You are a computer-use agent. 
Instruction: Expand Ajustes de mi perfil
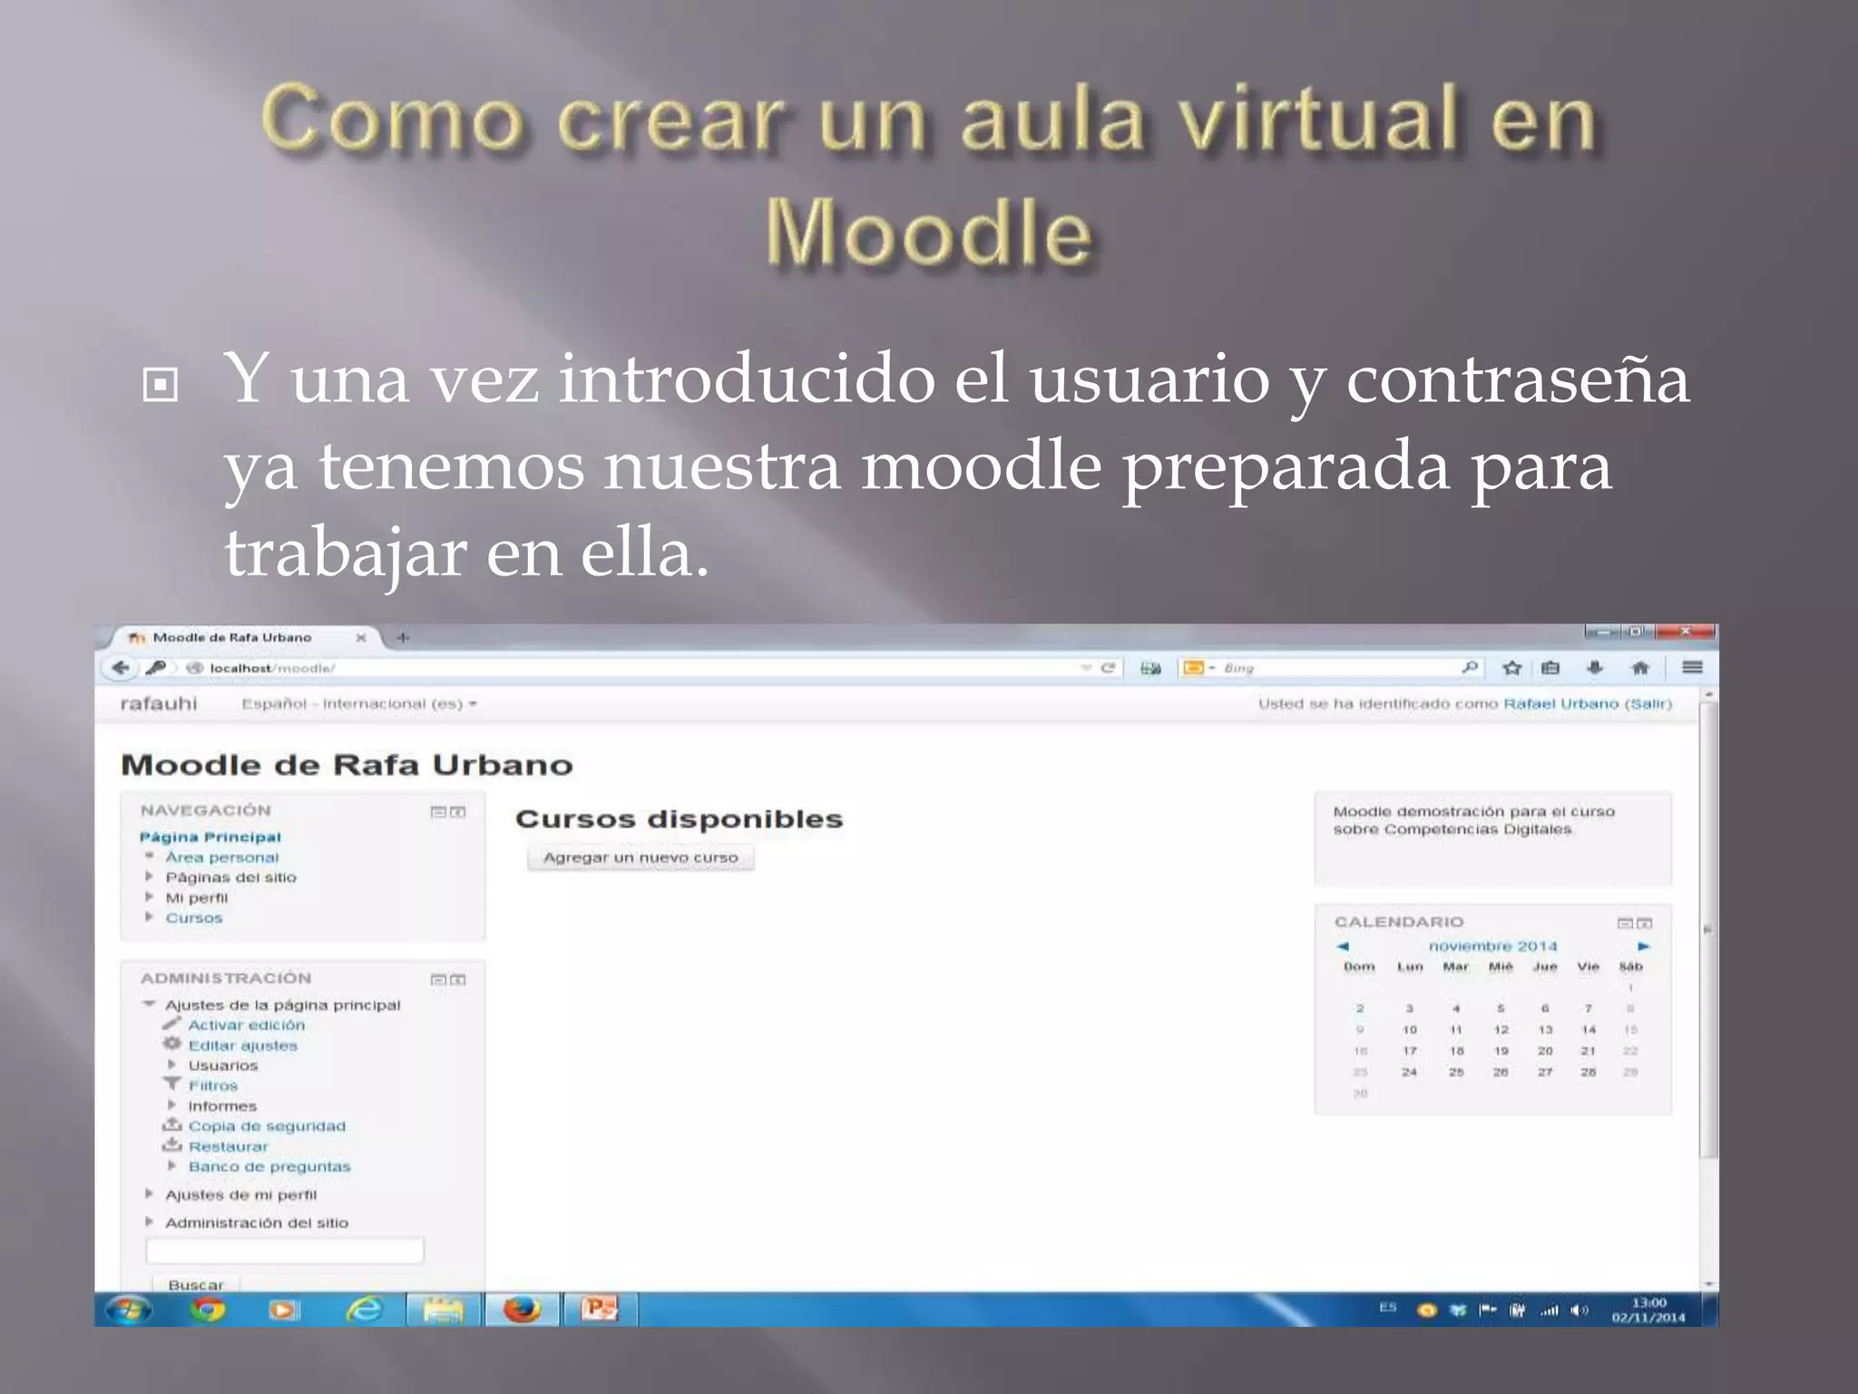coord(150,1194)
